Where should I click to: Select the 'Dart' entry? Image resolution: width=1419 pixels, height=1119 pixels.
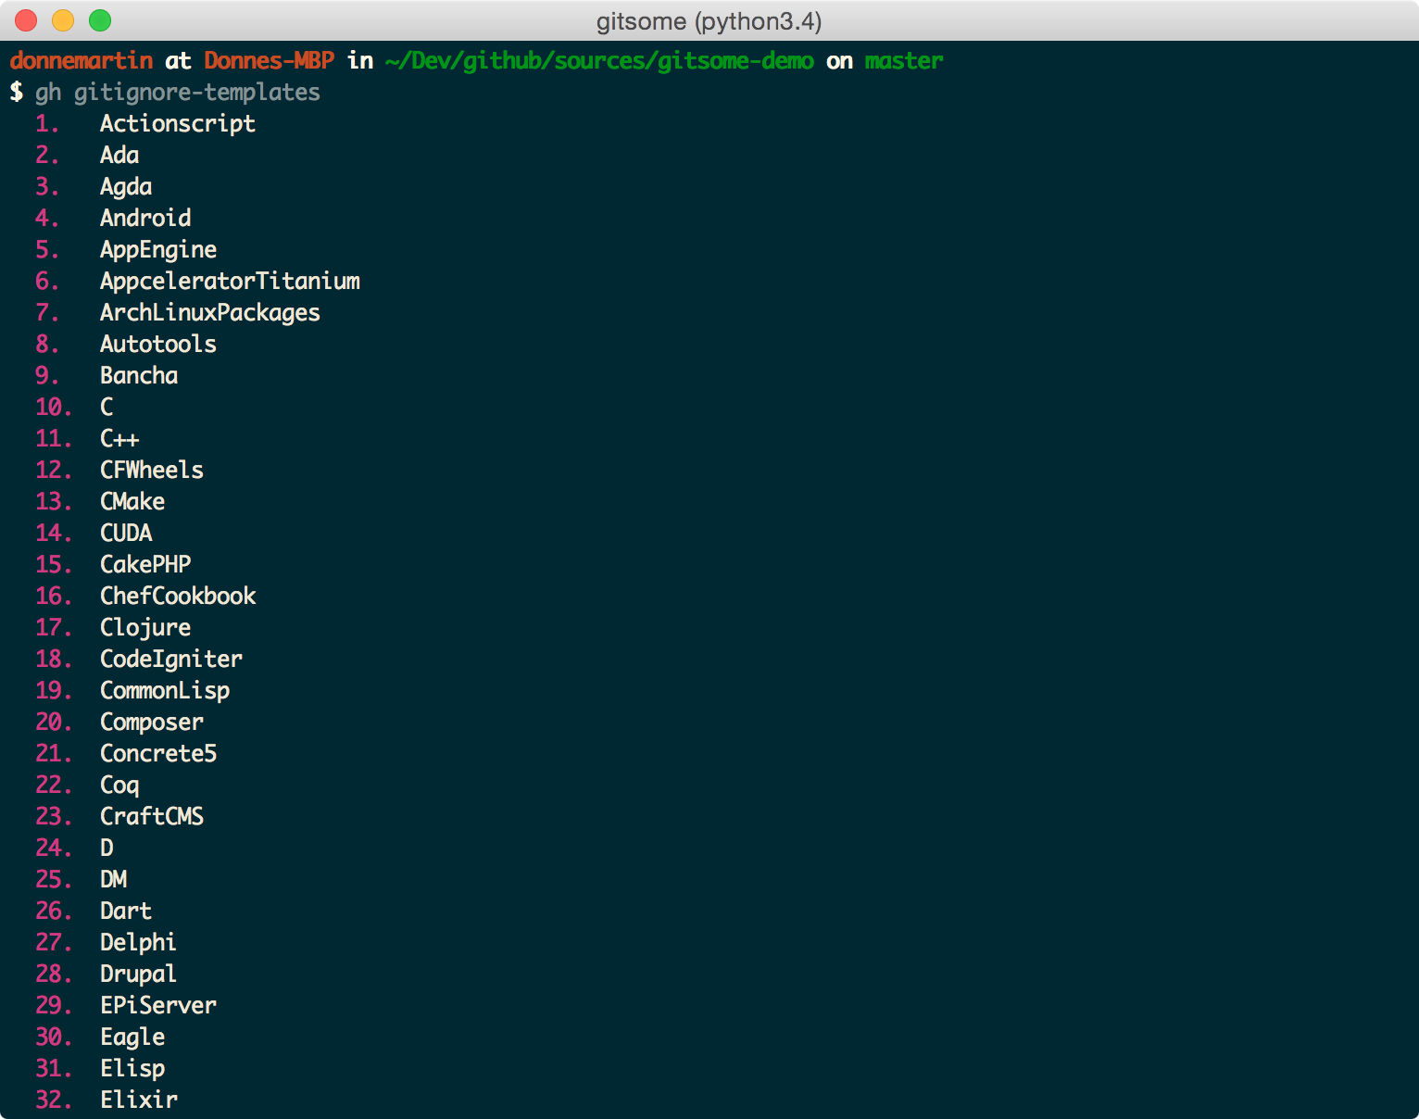tap(126, 912)
